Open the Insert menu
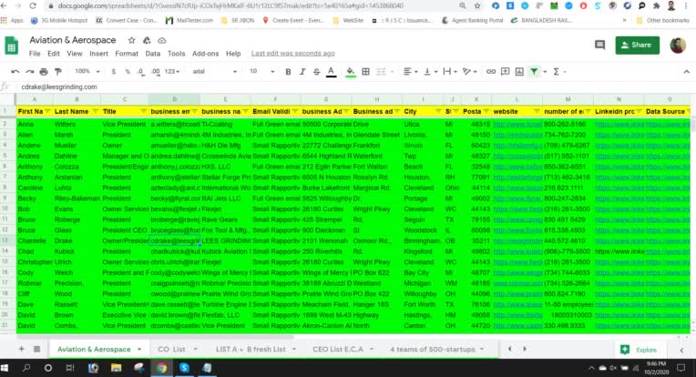 pos(98,53)
